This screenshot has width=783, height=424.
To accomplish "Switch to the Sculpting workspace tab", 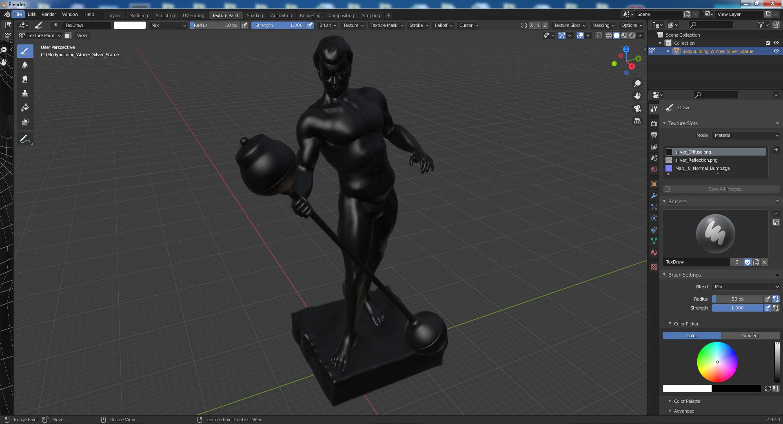I will click(165, 15).
